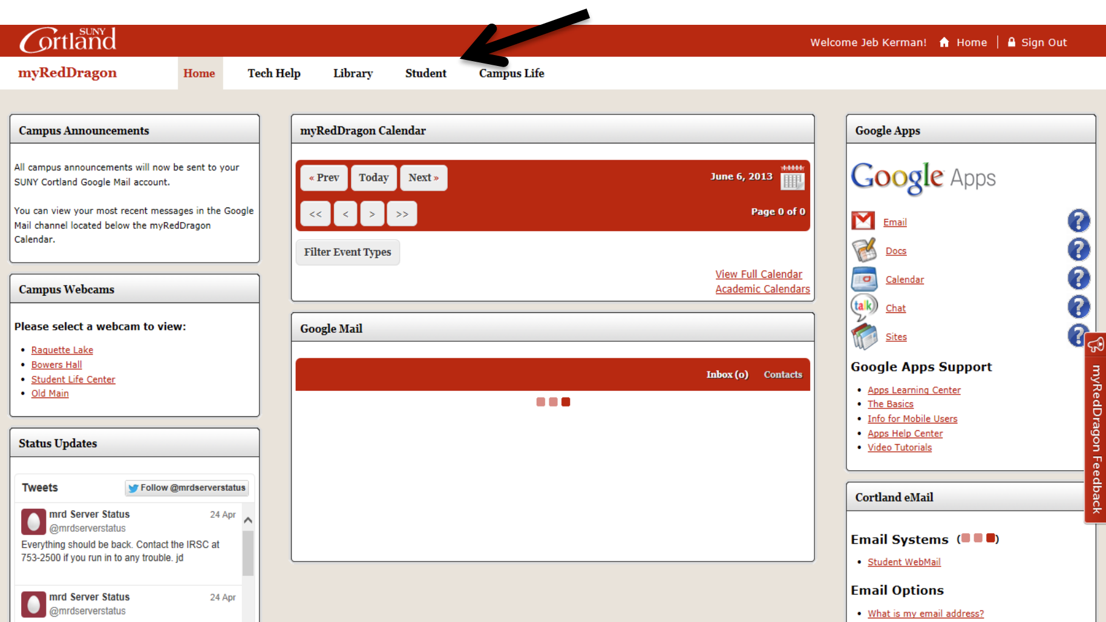Click the Today button in the calendar
The height and width of the screenshot is (622, 1106).
pos(373,177)
